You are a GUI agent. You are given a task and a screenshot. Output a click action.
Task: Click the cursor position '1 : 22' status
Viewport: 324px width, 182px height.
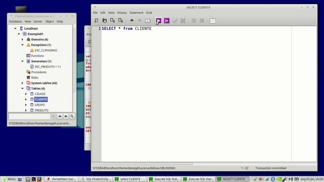[x=245, y=168]
